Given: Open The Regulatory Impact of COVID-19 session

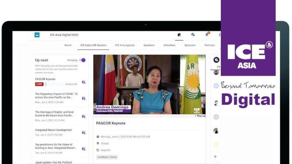Looking at the screenshot, I should click(56, 96).
